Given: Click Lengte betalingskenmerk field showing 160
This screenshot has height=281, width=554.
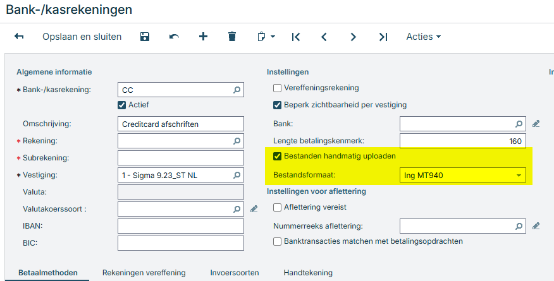Looking at the screenshot, I should 462,141.
